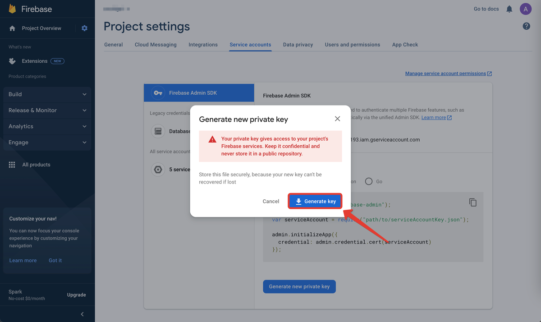This screenshot has width=541, height=322.
Task: Click the Database secrets icon
Action: (x=158, y=131)
